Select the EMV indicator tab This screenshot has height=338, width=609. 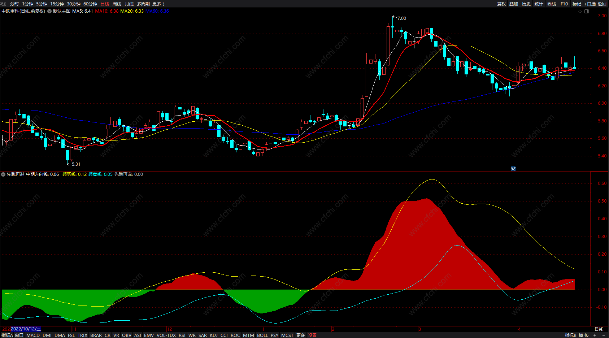(x=149, y=335)
